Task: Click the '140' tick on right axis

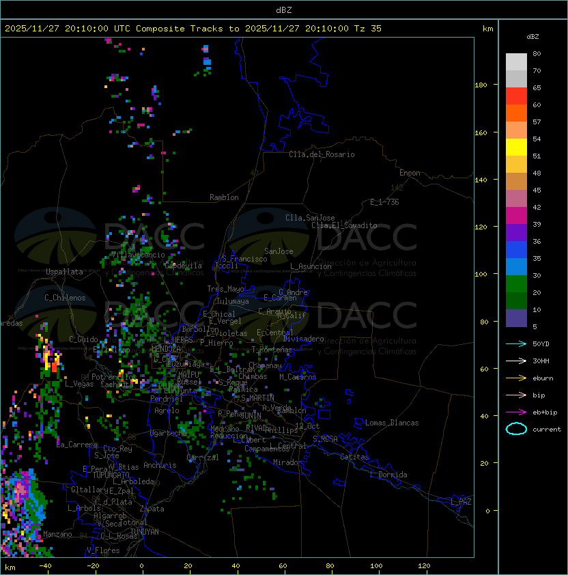Action: 481,180
